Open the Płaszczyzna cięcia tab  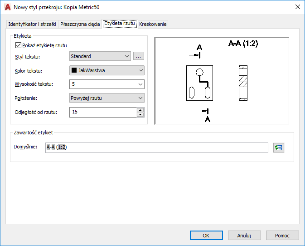point(80,24)
